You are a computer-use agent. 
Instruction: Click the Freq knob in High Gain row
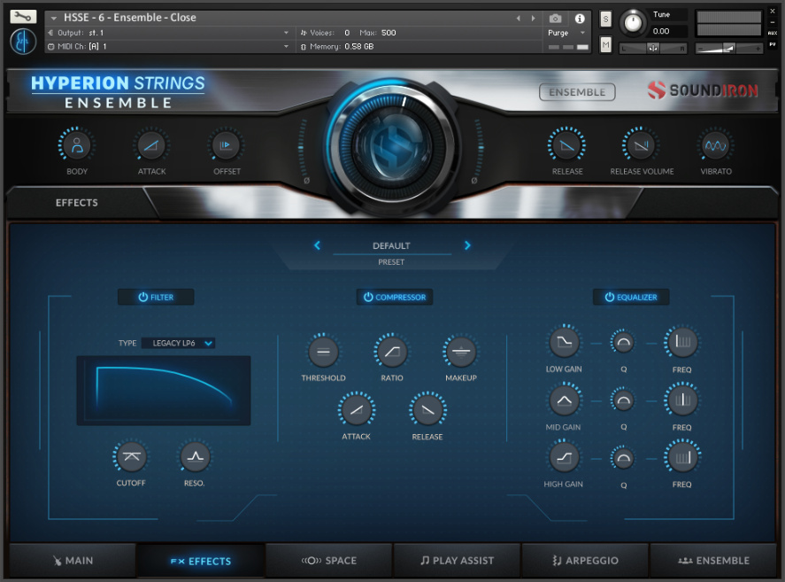(682, 458)
